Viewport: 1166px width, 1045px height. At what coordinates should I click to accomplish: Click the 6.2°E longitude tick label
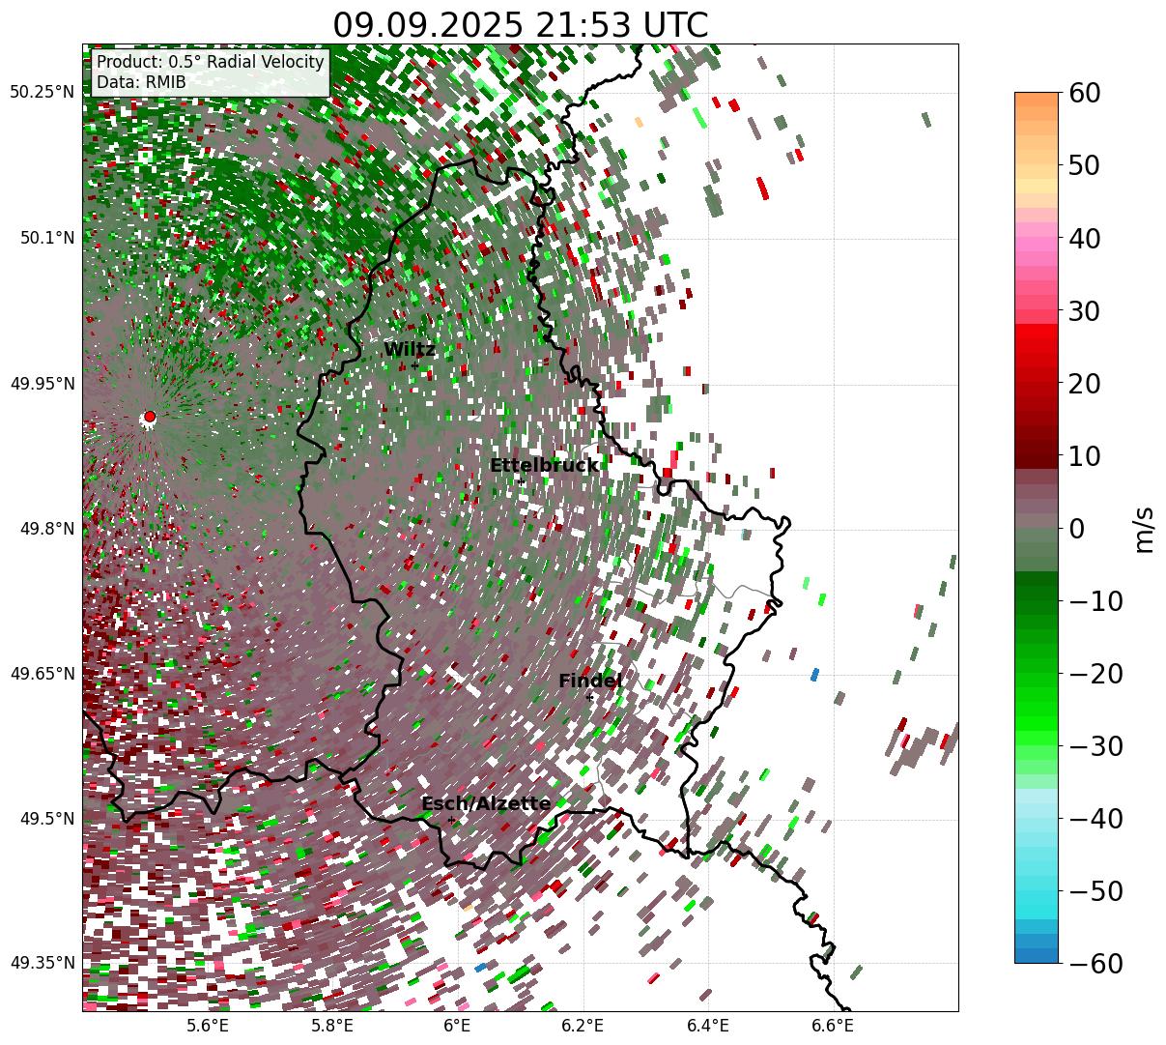pos(583,1026)
